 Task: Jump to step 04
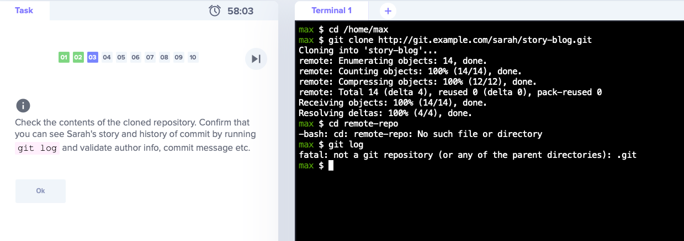pyautogui.click(x=107, y=57)
